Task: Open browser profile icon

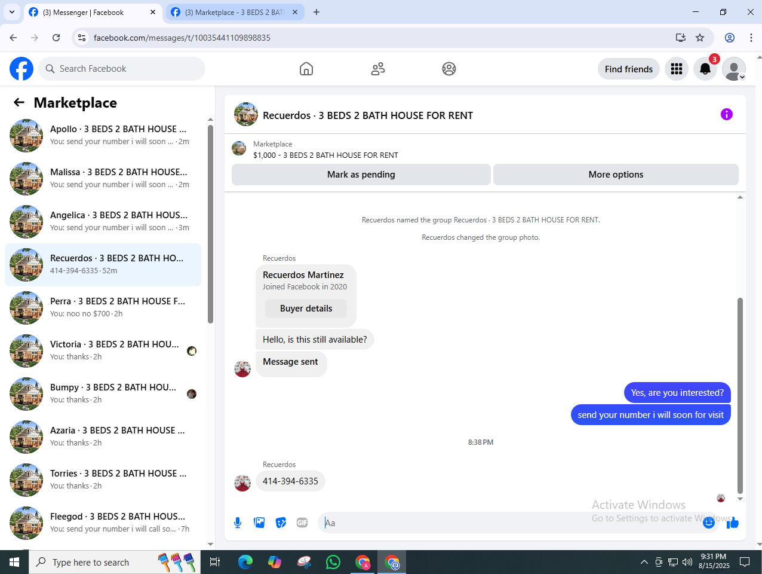Action: pos(730,38)
